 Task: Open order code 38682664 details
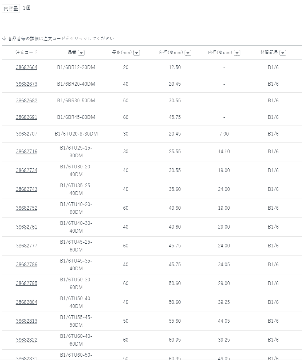click(27, 67)
